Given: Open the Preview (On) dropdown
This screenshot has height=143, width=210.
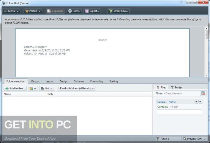Looking at the screenshot, I should [x=194, y=139].
